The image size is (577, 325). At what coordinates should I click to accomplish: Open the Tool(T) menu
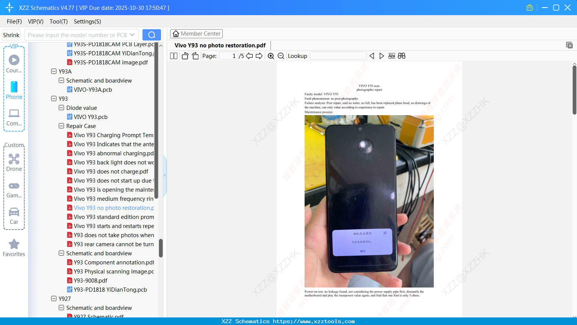pos(58,22)
